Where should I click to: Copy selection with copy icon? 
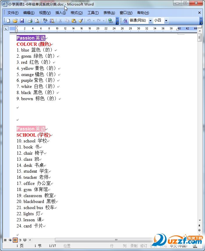click(x=67, y=21)
